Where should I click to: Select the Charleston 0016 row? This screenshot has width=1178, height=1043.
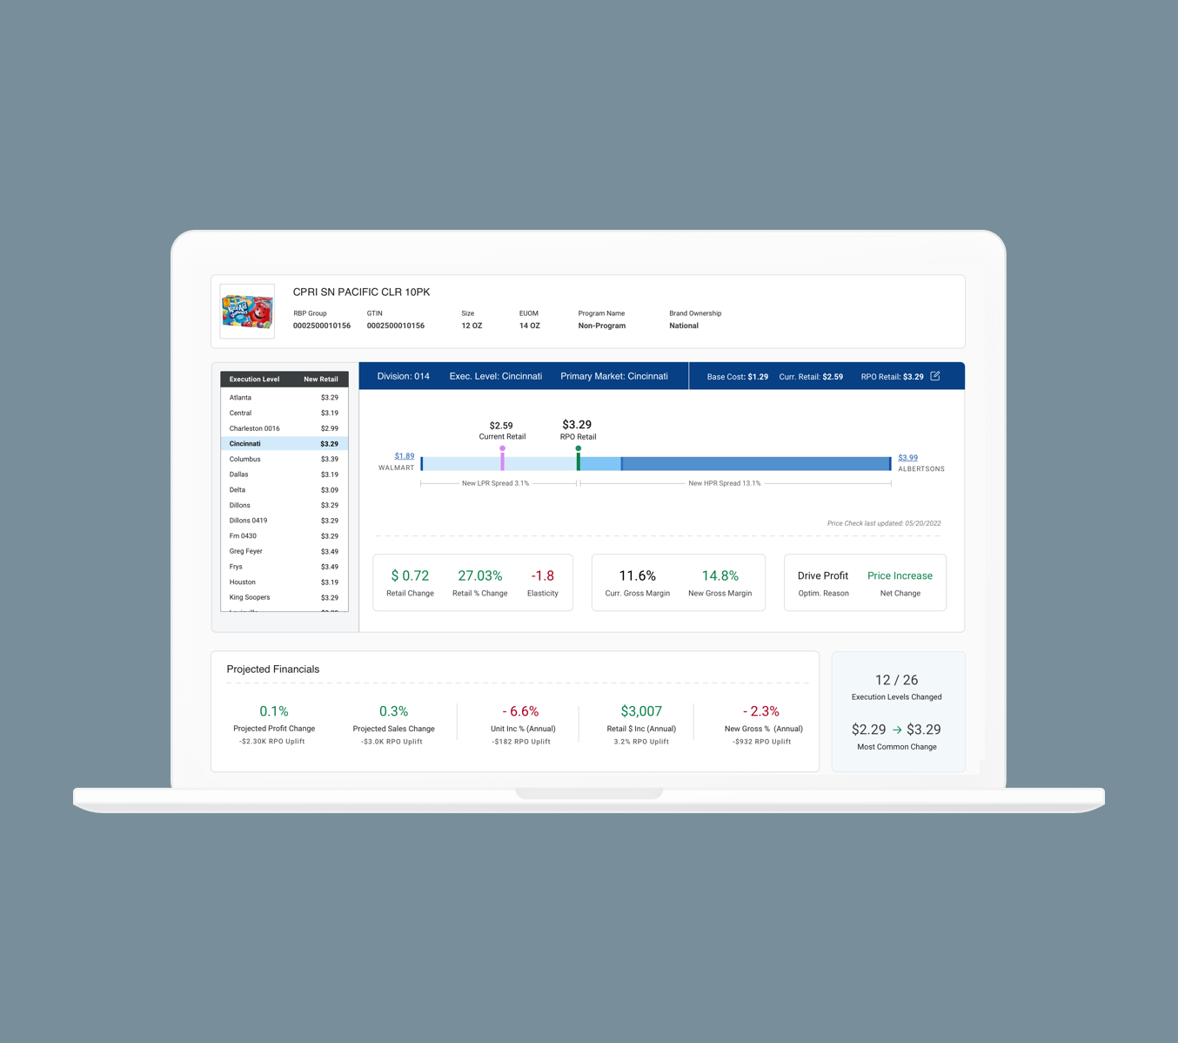[284, 428]
